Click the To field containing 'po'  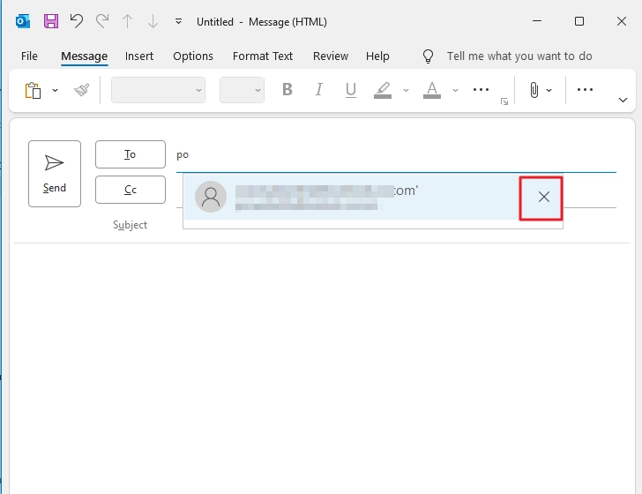coord(396,155)
